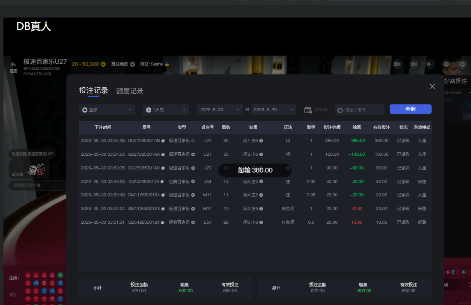Click the 龙宝 roadmap label
This screenshot has width=471, height=305.
point(13,295)
